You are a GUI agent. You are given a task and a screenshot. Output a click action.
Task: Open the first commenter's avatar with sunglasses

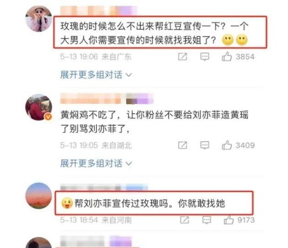tap(38, 19)
